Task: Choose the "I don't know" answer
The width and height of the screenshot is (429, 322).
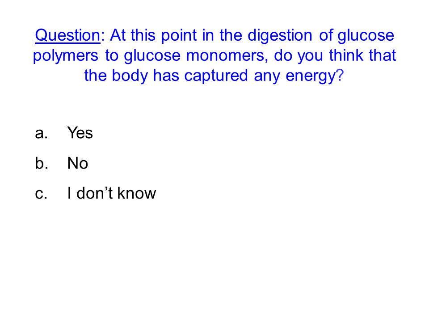Action: (x=112, y=193)
